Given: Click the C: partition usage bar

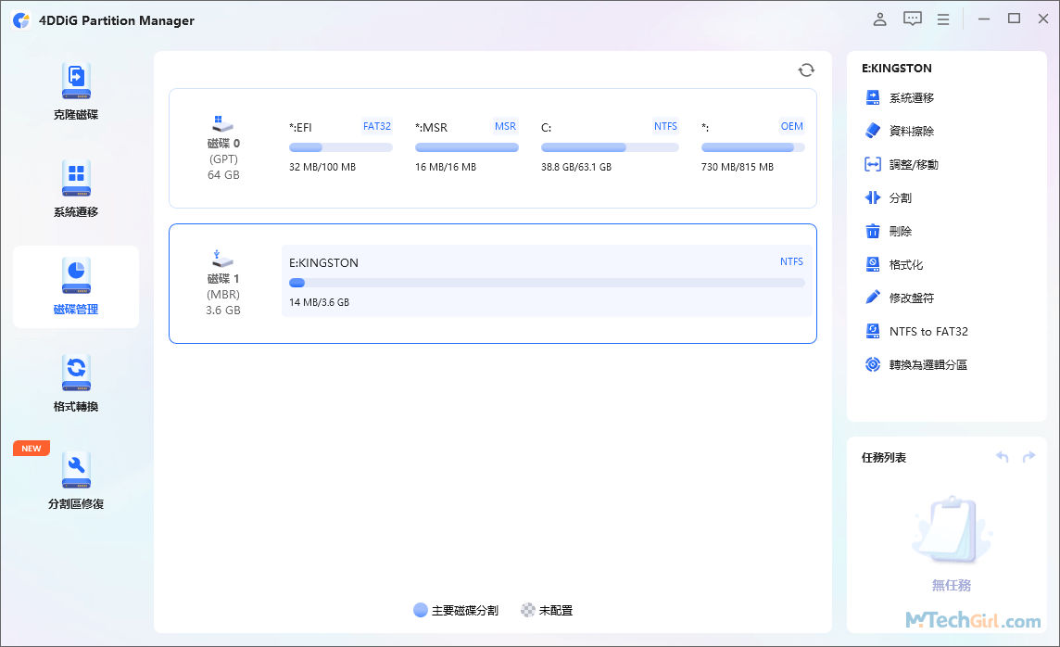Looking at the screenshot, I should pyautogui.click(x=610, y=146).
